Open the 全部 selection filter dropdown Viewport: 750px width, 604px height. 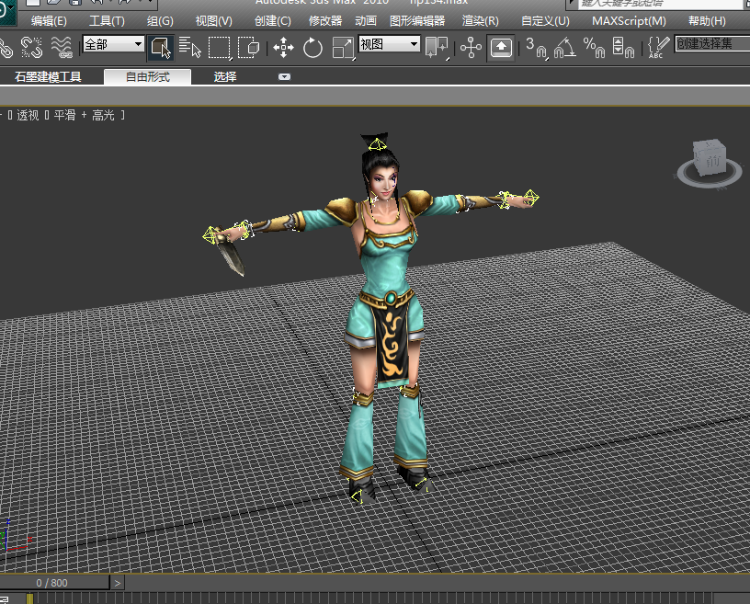click(x=113, y=44)
